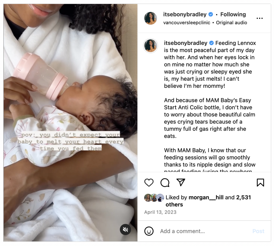Unmute the video with speaker icon
Image resolution: width=274 pixels, height=246 pixels.
click(x=125, y=229)
